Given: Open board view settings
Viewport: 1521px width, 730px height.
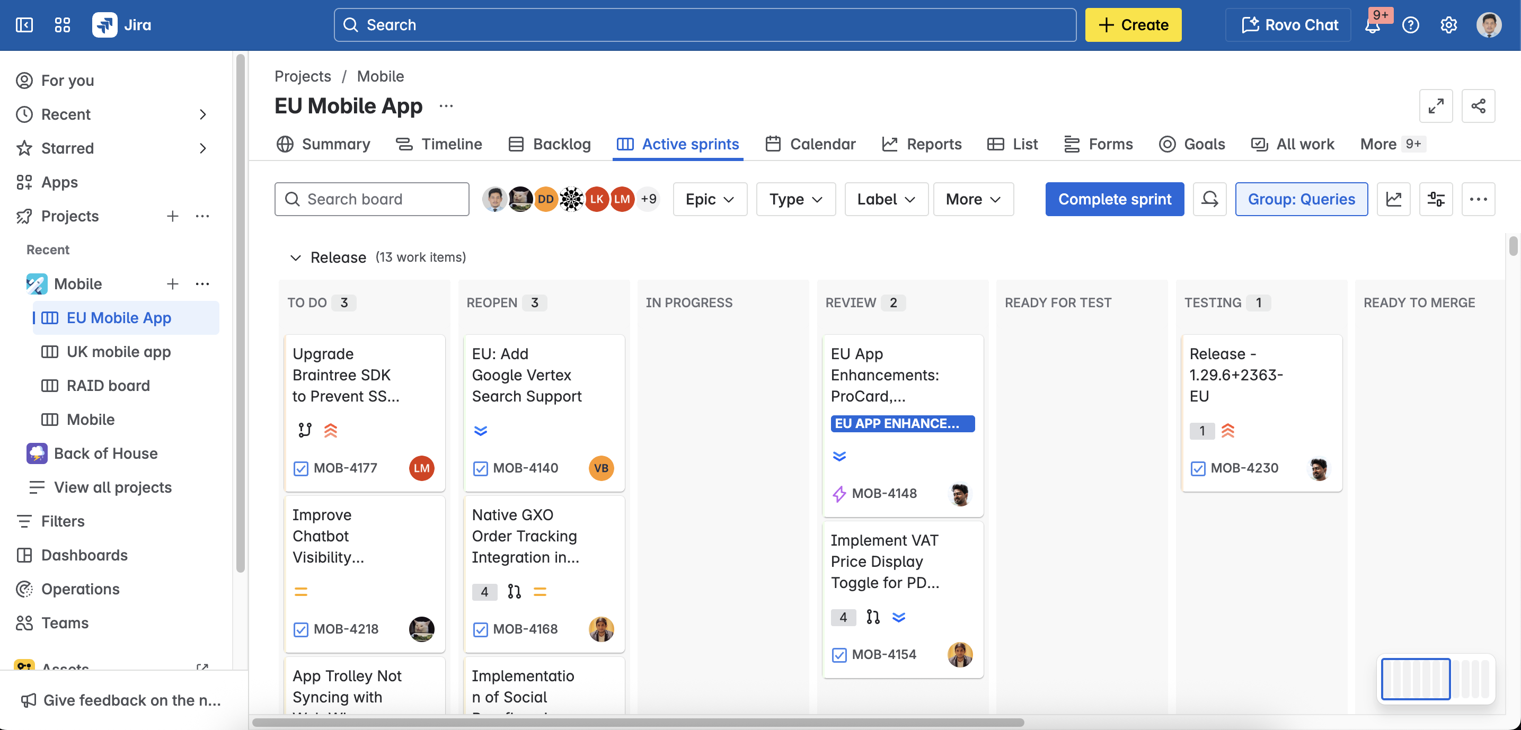Looking at the screenshot, I should 1436,199.
